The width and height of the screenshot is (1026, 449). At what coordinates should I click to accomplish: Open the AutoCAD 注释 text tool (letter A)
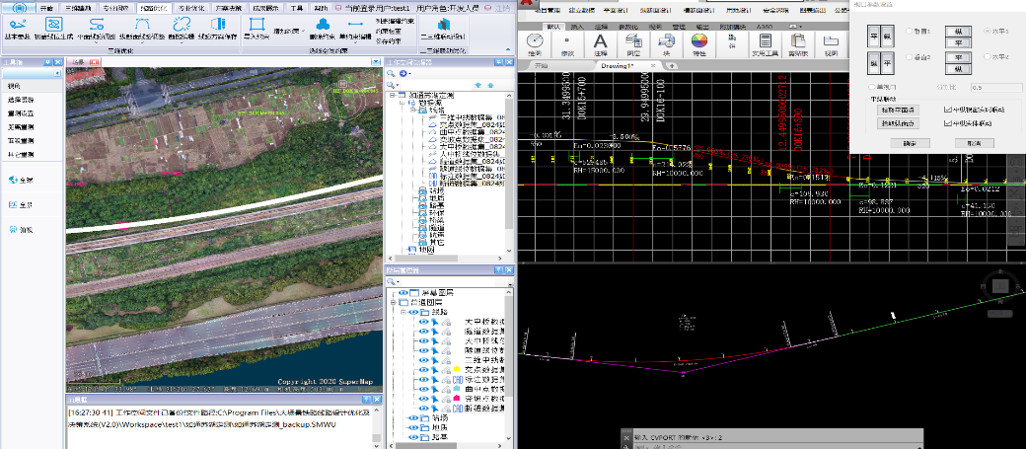pyautogui.click(x=599, y=42)
